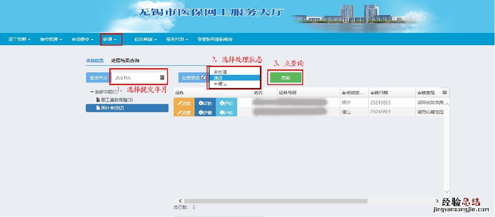
Task: Choose 通过 in the status list
Action: tap(218, 78)
